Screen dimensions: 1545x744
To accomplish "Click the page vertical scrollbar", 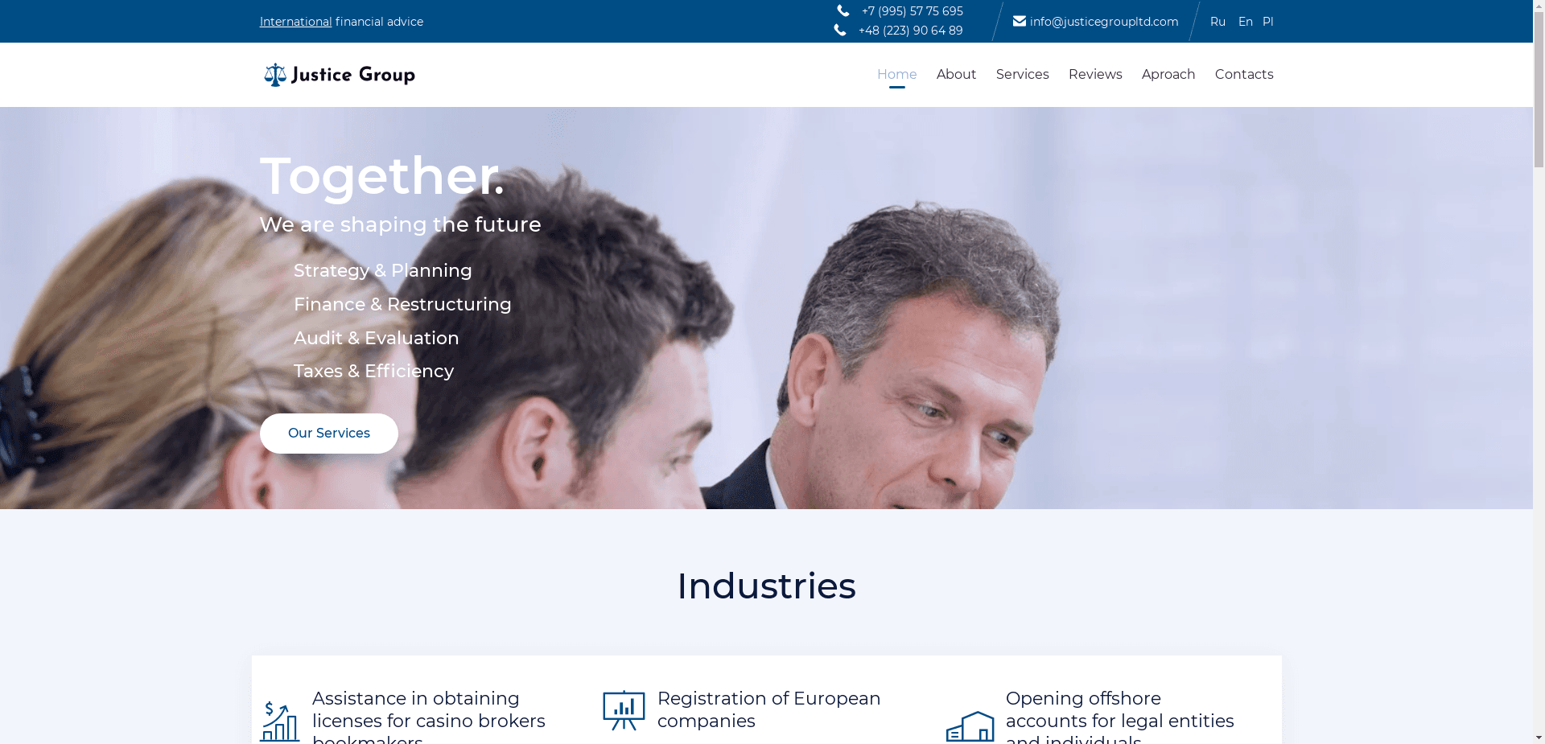I will [x=1539, y=372].
